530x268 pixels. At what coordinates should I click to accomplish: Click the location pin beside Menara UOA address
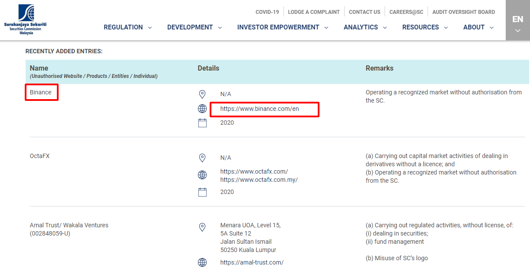(x=202, y=227)
